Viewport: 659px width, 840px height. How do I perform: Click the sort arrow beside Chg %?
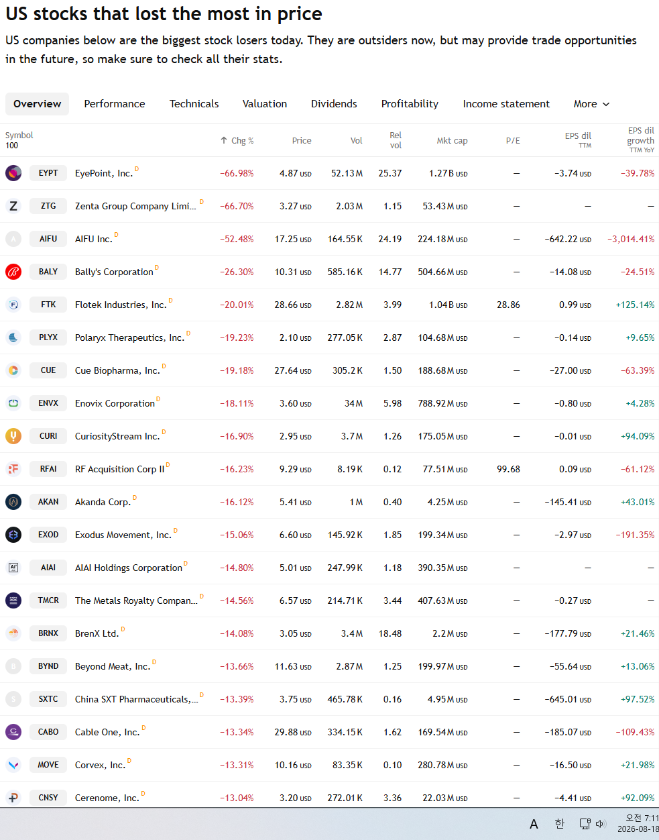click(x=224, y=141)
